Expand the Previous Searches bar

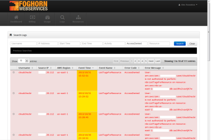coord(104,51)
